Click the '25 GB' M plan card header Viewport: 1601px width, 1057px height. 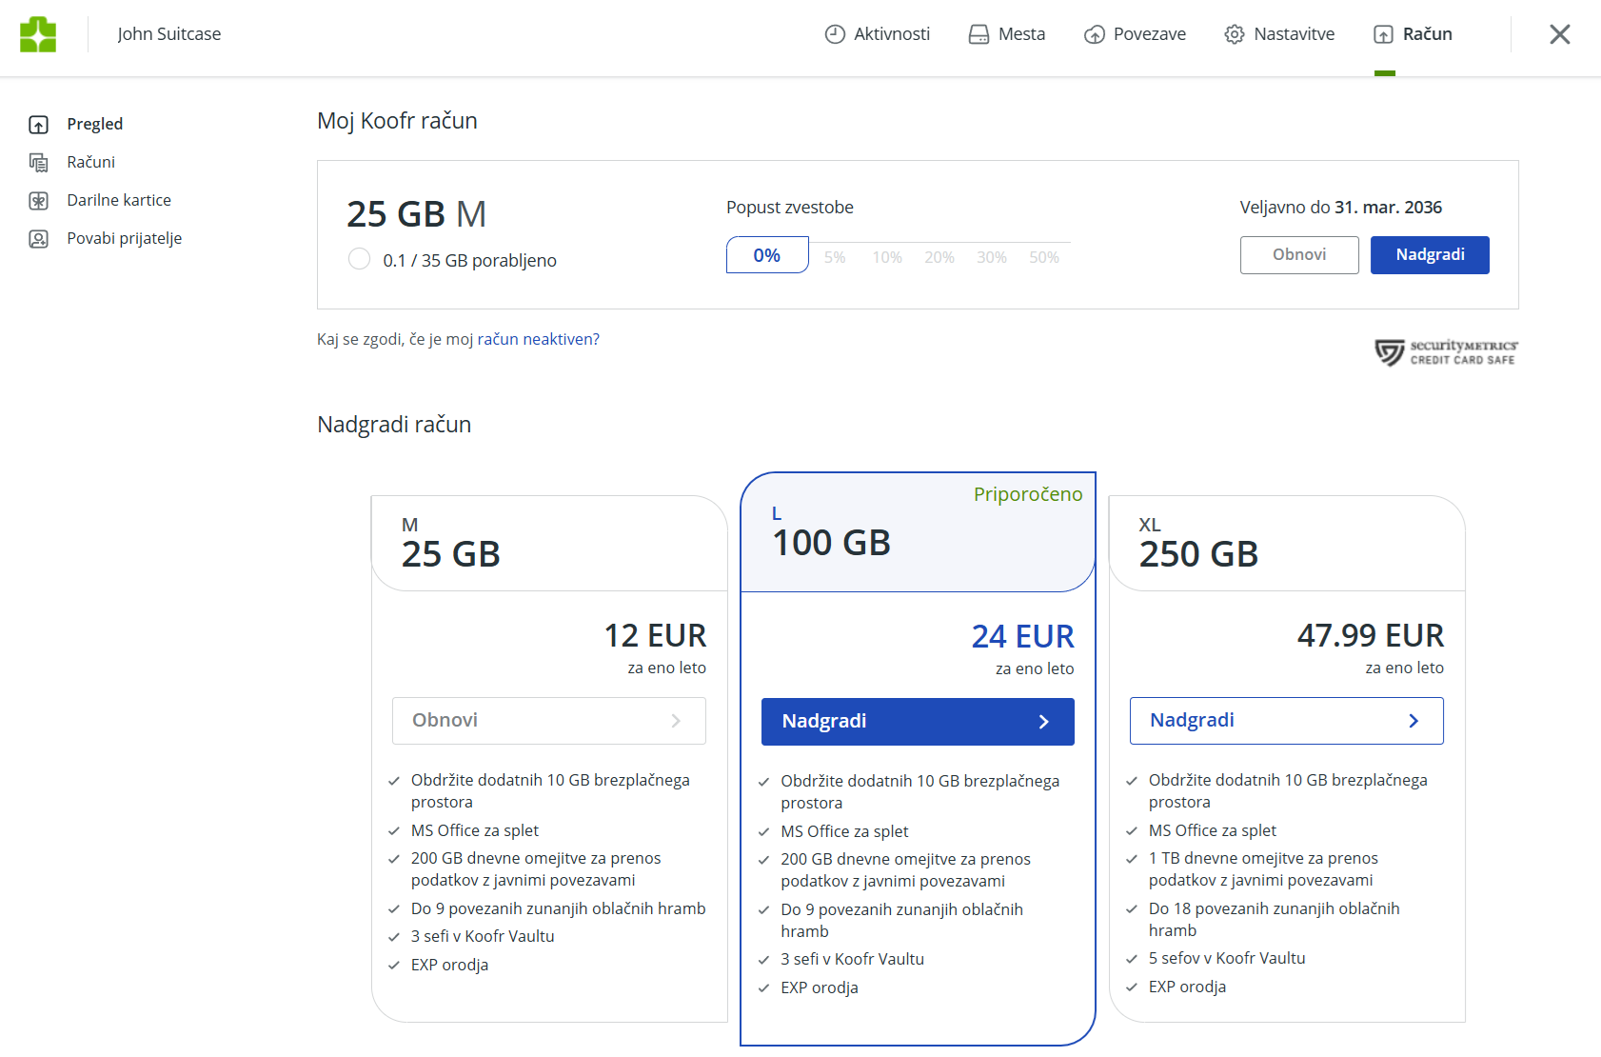450,554
